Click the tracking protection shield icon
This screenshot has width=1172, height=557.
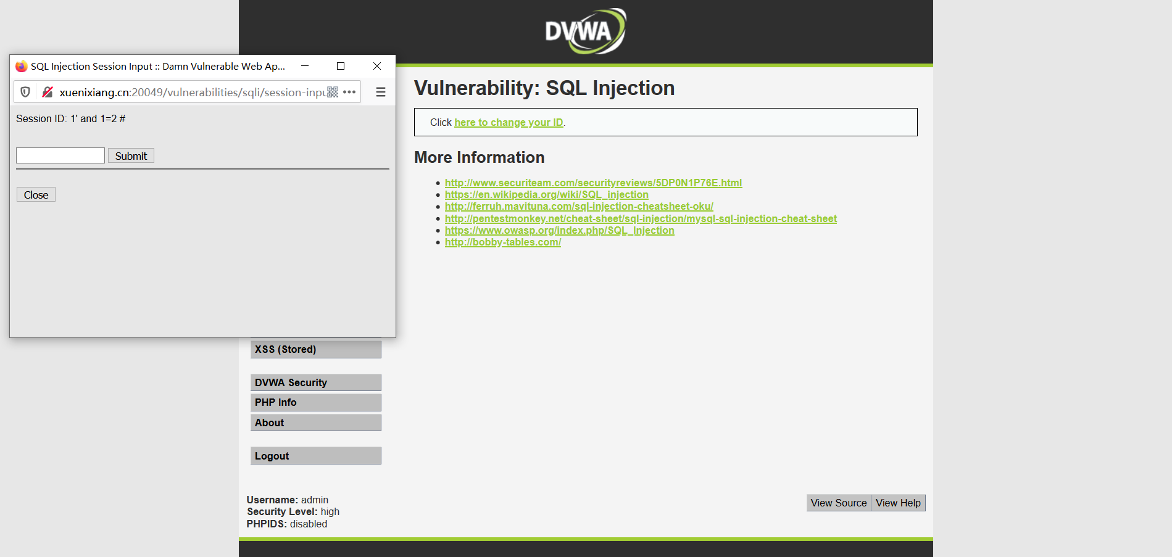point(25,92)
